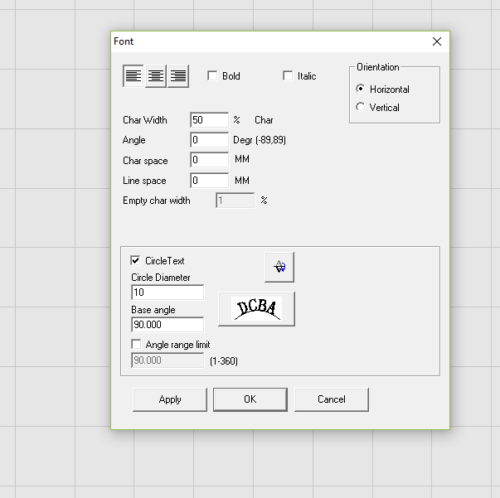Click the Base angle input field
Image resolution: width=500 pixels, height=498 pixels.
click(x=167, y=325)
